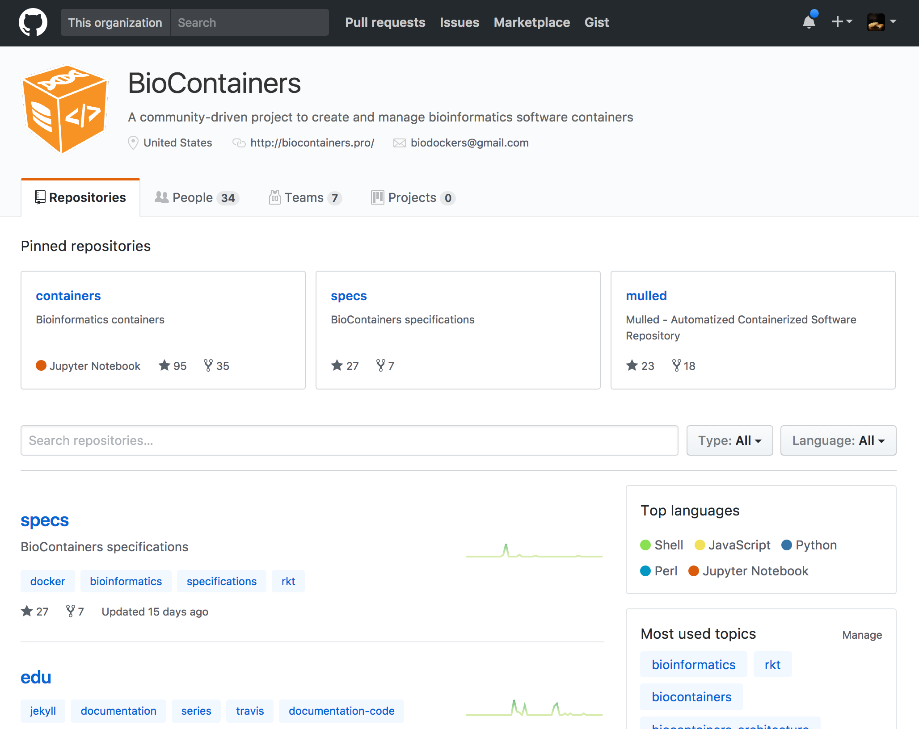Filter by Shell in Top languages

(x=662, y=545)
